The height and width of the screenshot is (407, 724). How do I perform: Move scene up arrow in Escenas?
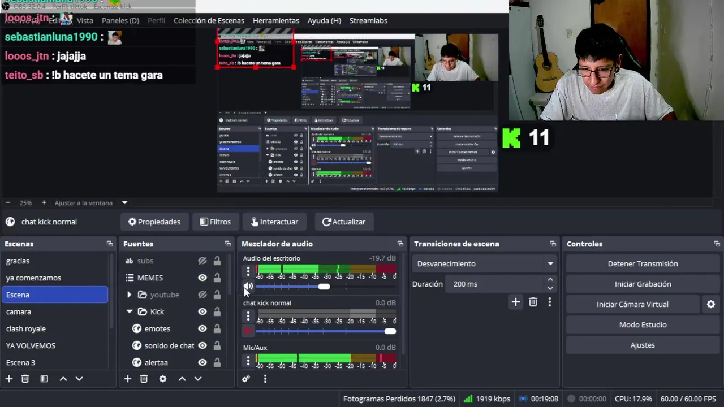point(63,379)
